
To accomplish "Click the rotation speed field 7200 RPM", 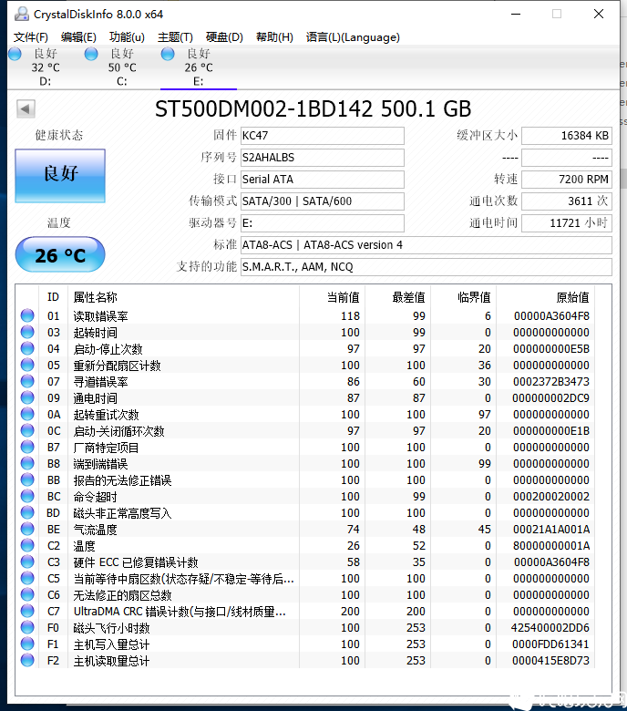I will point(567,179).
